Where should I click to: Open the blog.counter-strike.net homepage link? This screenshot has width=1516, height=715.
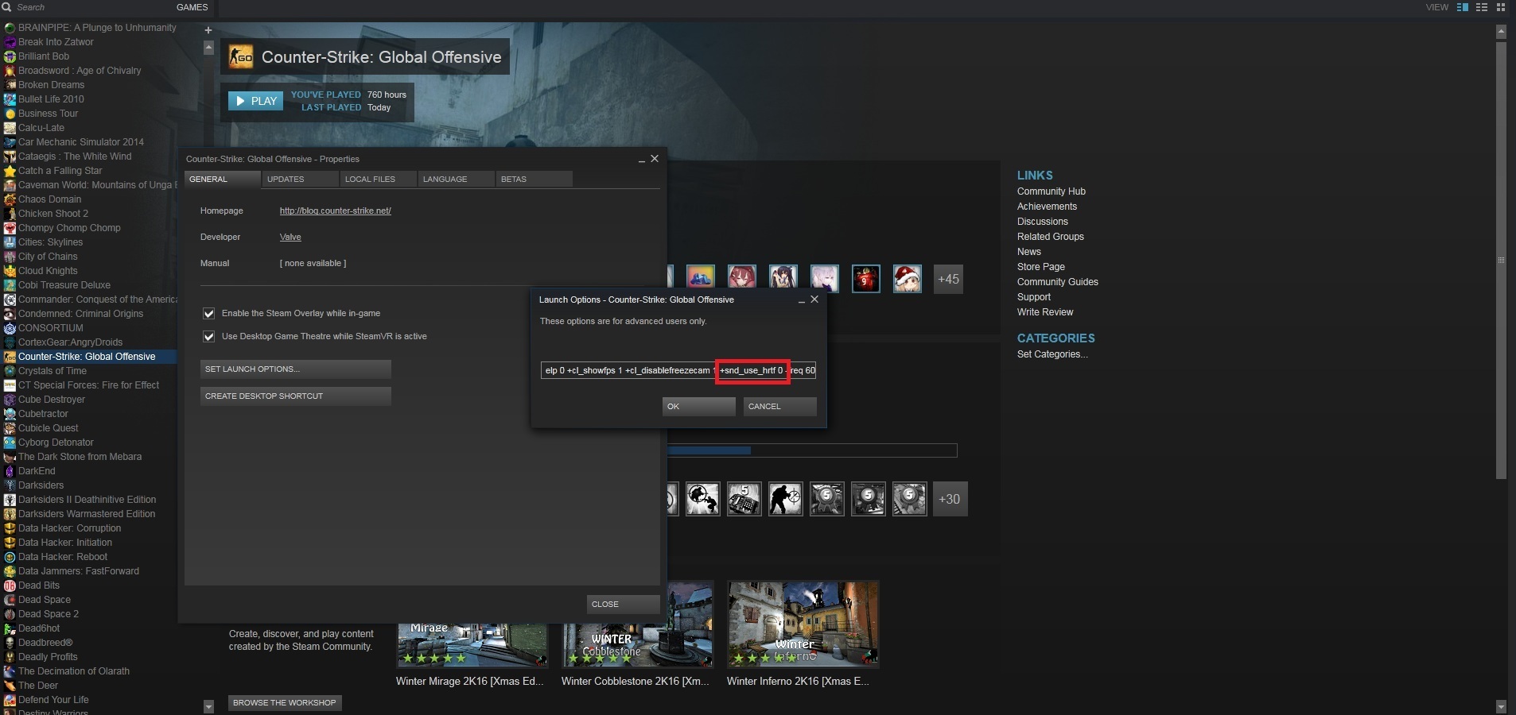[335, 211]
